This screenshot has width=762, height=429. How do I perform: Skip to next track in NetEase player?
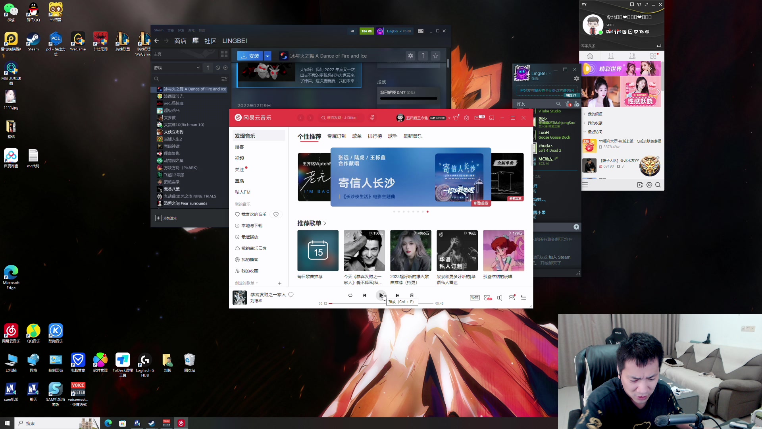(397, 295)
